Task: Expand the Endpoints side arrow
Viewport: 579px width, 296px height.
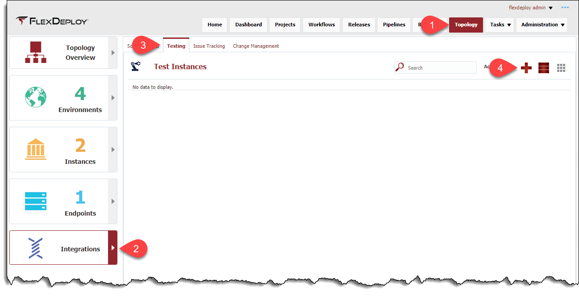Action: (113, 201)
